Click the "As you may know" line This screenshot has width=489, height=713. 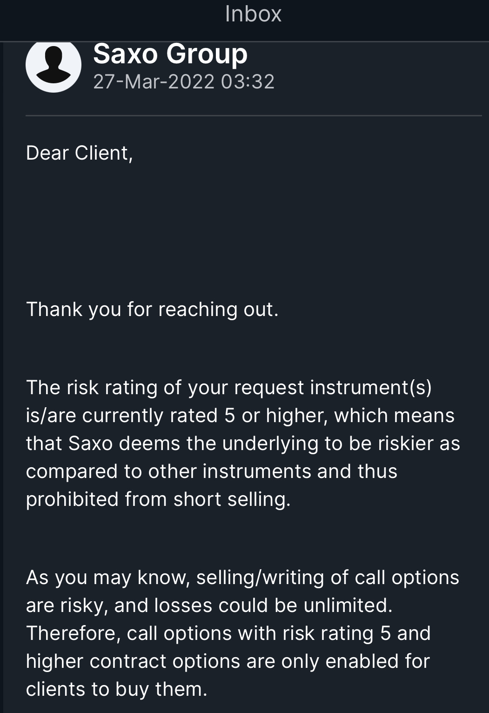point(107,578)
